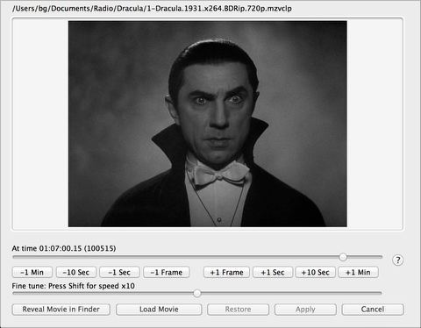Open the help question mark button
The height and width of the screenshot is (328, 421).
pyautogui.click(x=397, y=260)
